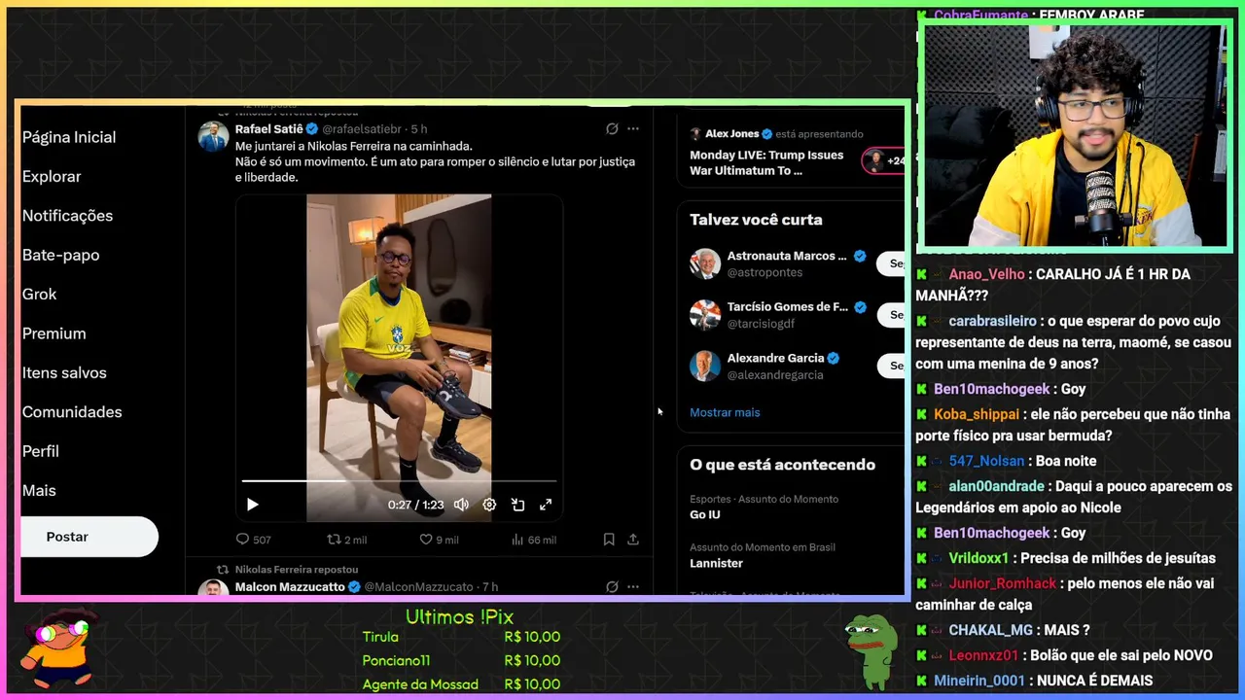Repost Rafael Satiê's post (2 mil)
This screenshot has width=1245, height=700.
click(x=346, y=540)
